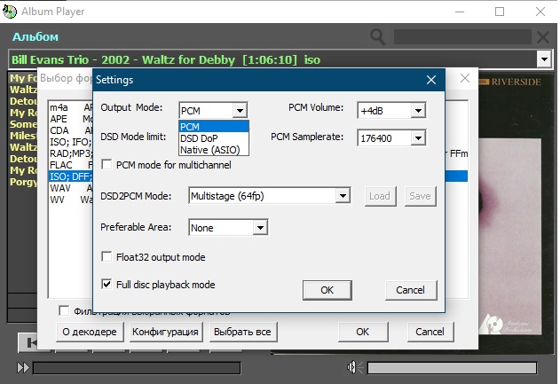
Task: Select the WV format row
Action: click(x=71, y=200)
